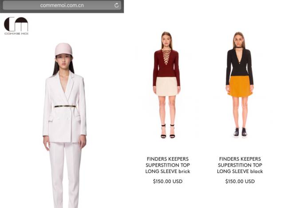The image size is (284, 208).
Task: Select the brick lace-up top product image
Action: (x=167, y=85)
